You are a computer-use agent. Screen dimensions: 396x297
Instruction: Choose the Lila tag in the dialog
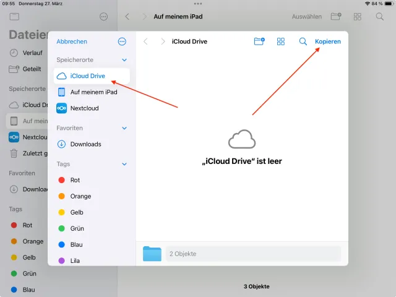click(x=92, y=260)
